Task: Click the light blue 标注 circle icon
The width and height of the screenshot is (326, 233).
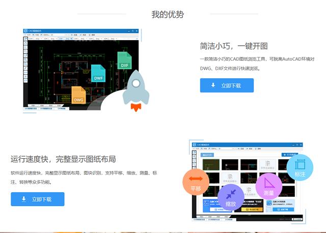Action: tap(300, 167)
